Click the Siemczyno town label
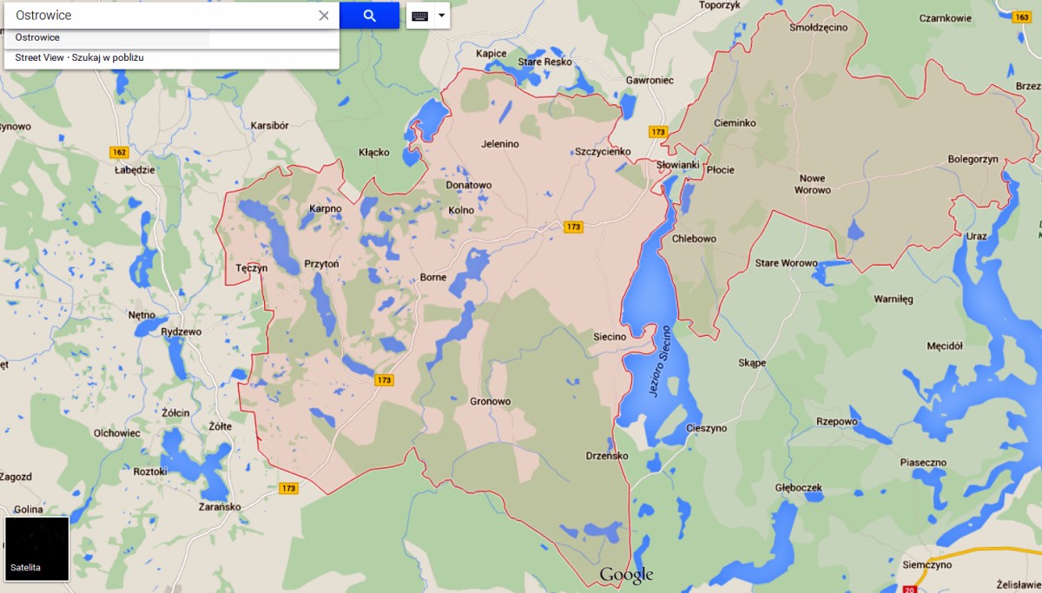 point(927,564)
